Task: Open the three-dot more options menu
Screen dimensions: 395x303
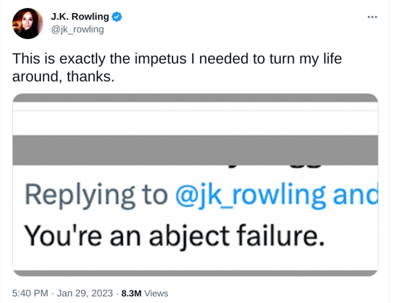Action: pyautogui.click(x=372, y=17)
